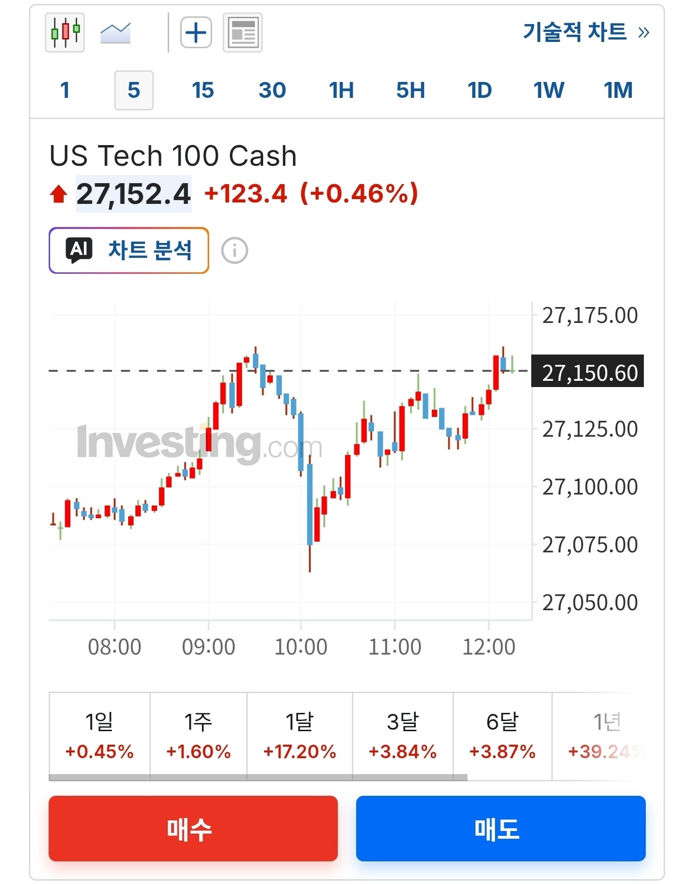The height and width of the screenshot is (884, 694).
Task: Choose the 1D timeframe
Action: tap(480, 90)
